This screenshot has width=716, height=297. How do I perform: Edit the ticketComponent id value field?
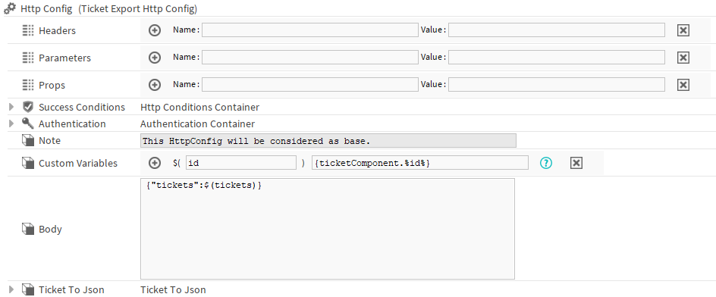(420, 163)
